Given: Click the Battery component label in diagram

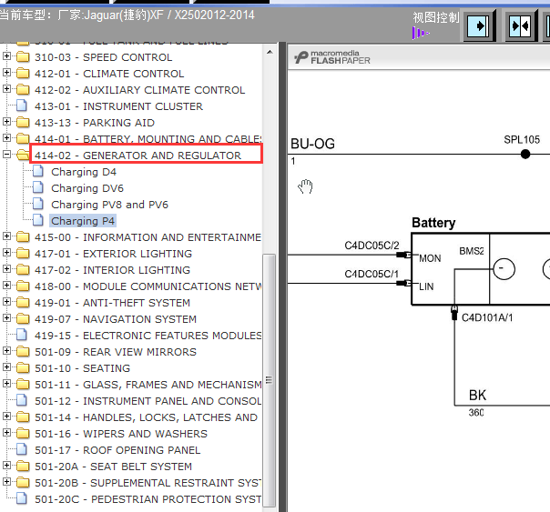Looking at the screenshot, I should (433, 223).
